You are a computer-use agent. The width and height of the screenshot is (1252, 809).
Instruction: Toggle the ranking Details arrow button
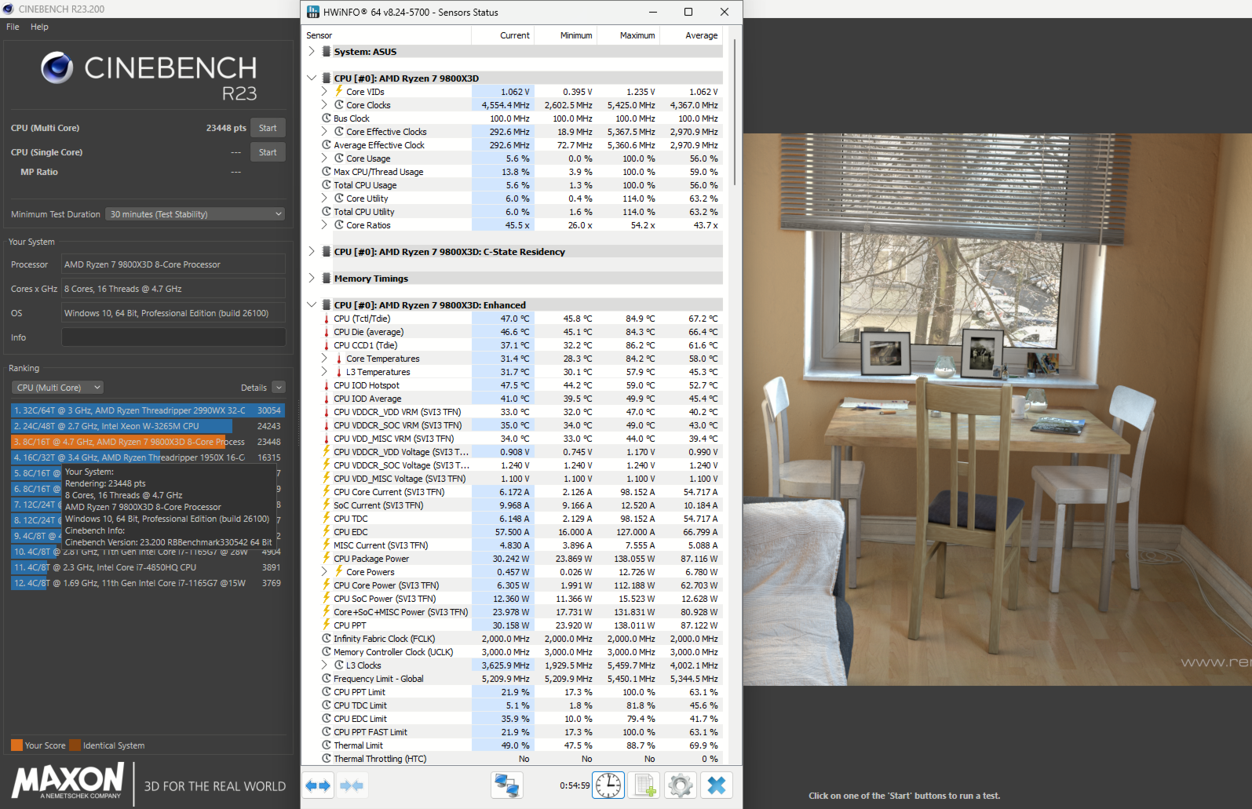pyautogui.click(x=279, y=388)
